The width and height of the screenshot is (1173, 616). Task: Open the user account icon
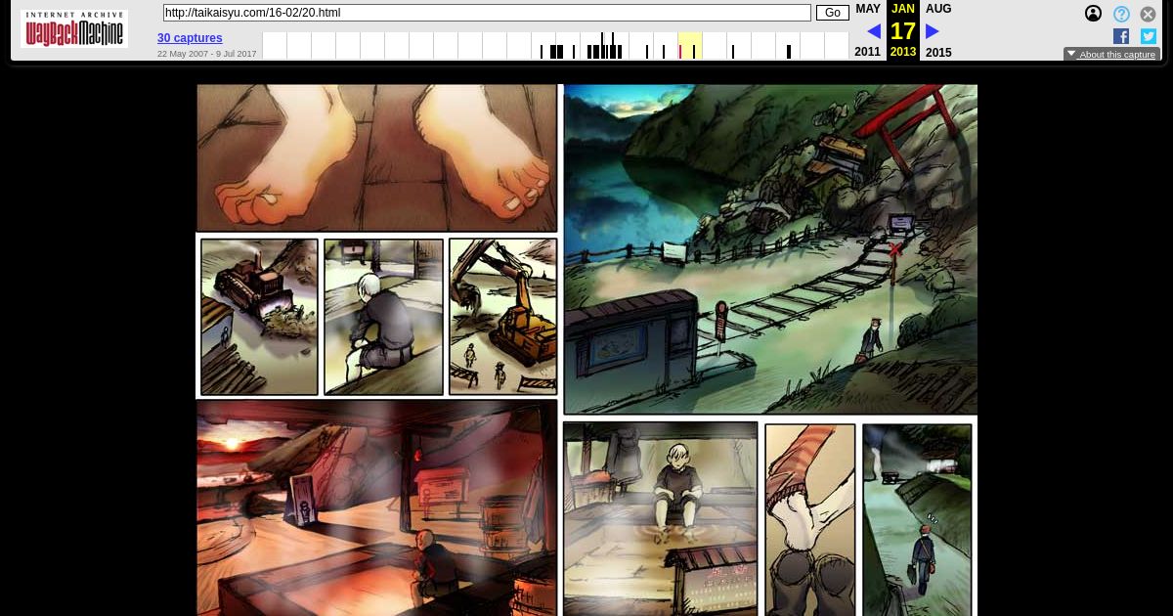[1093, 14]
